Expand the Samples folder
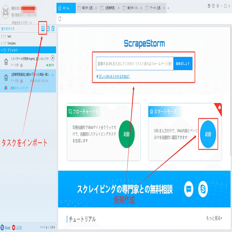 coord(2,43)
